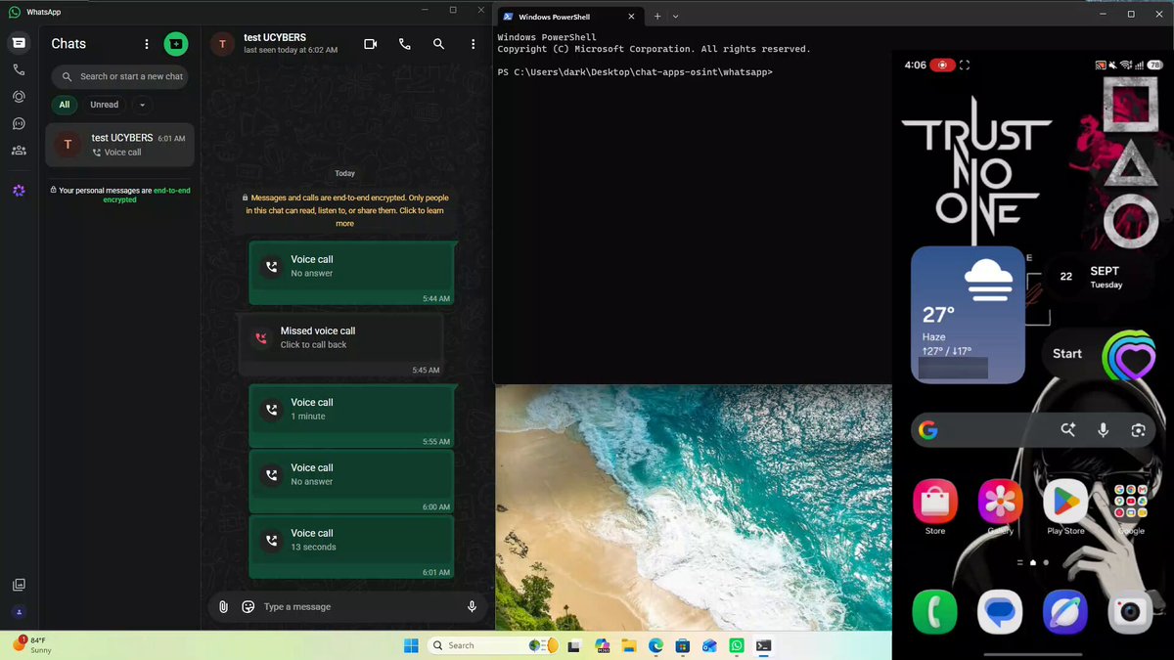Tap the Google Lens camera icon
Viewport: 1174px width, 660px height.
1138,430
